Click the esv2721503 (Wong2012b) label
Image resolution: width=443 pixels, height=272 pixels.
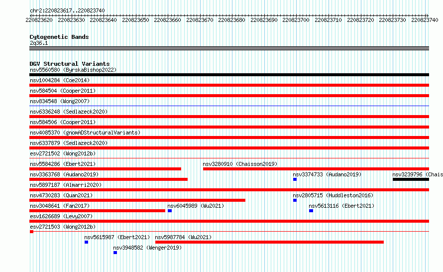point(63,227)
